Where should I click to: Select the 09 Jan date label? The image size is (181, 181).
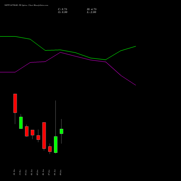pyautogui.click(x=60, y=172)
